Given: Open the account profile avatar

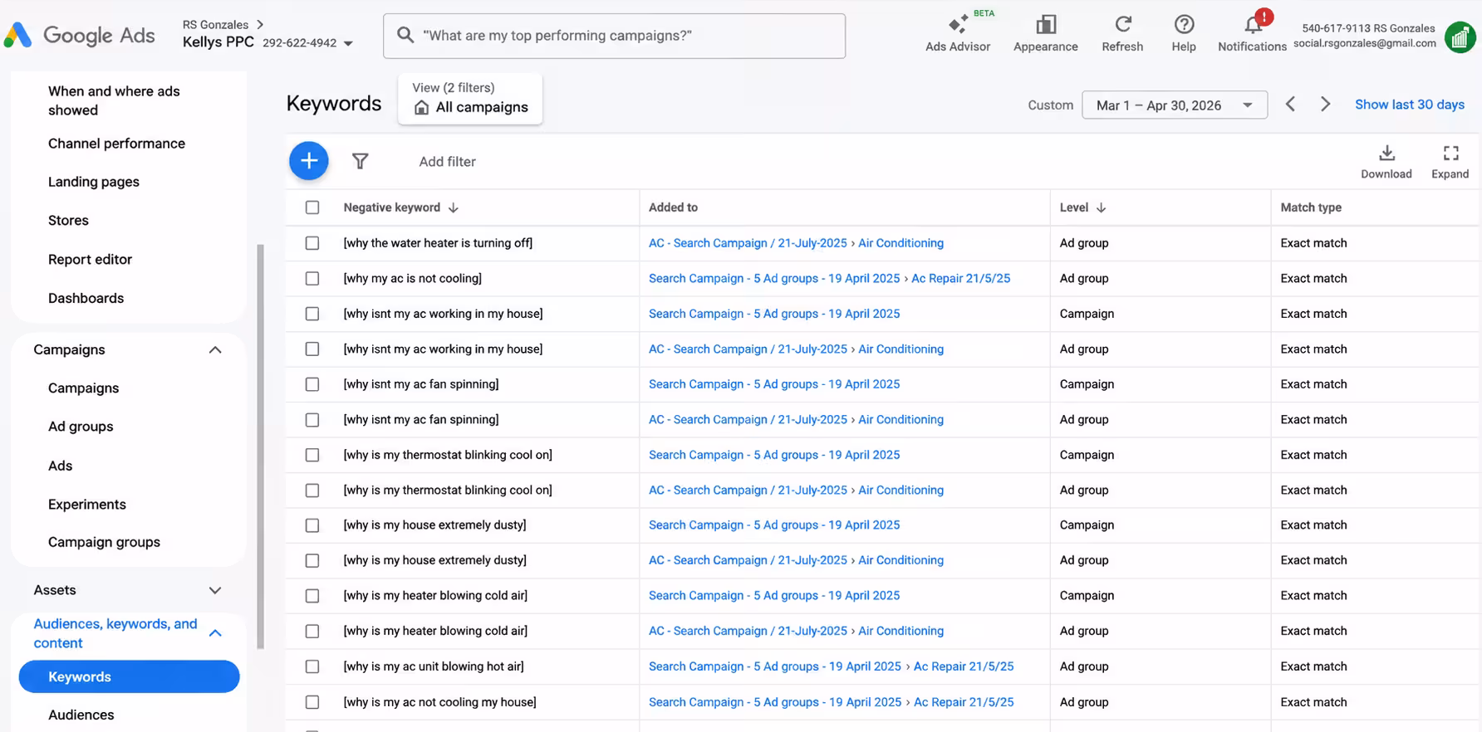Looking at the screenshot, I should (1460, 37).
